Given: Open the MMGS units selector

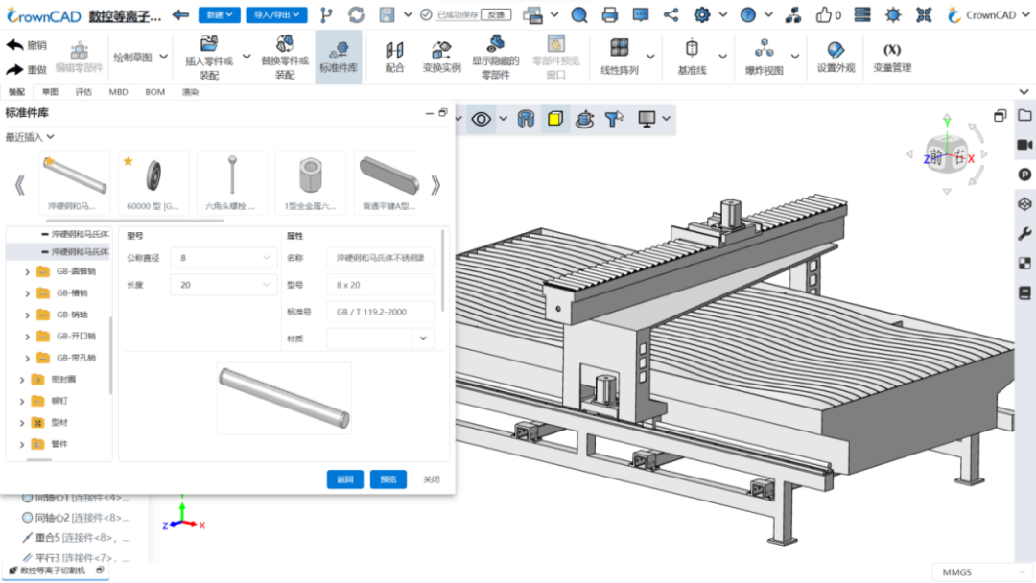Looking at the screenshot, I should coord(981,571).
